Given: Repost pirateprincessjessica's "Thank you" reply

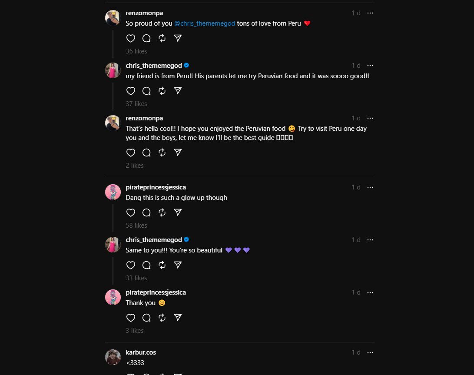Looking at the screenshot, I should pyautogui.click(x=162, y=318).
